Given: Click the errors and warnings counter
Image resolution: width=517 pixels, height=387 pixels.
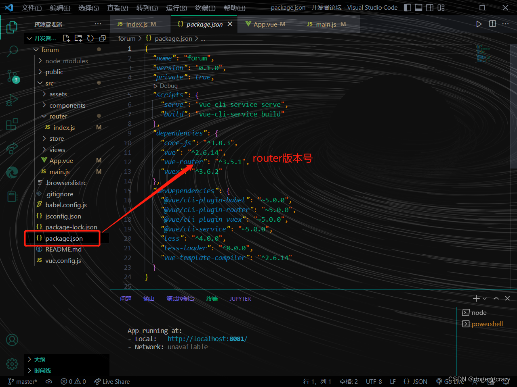Looking at the screenshot, I should [73, 381].
